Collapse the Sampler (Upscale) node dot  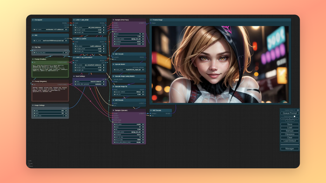[x=113, y=111]
